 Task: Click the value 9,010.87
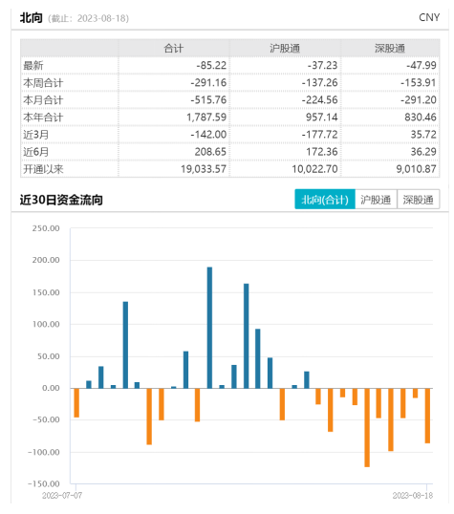tap(417, 169)
